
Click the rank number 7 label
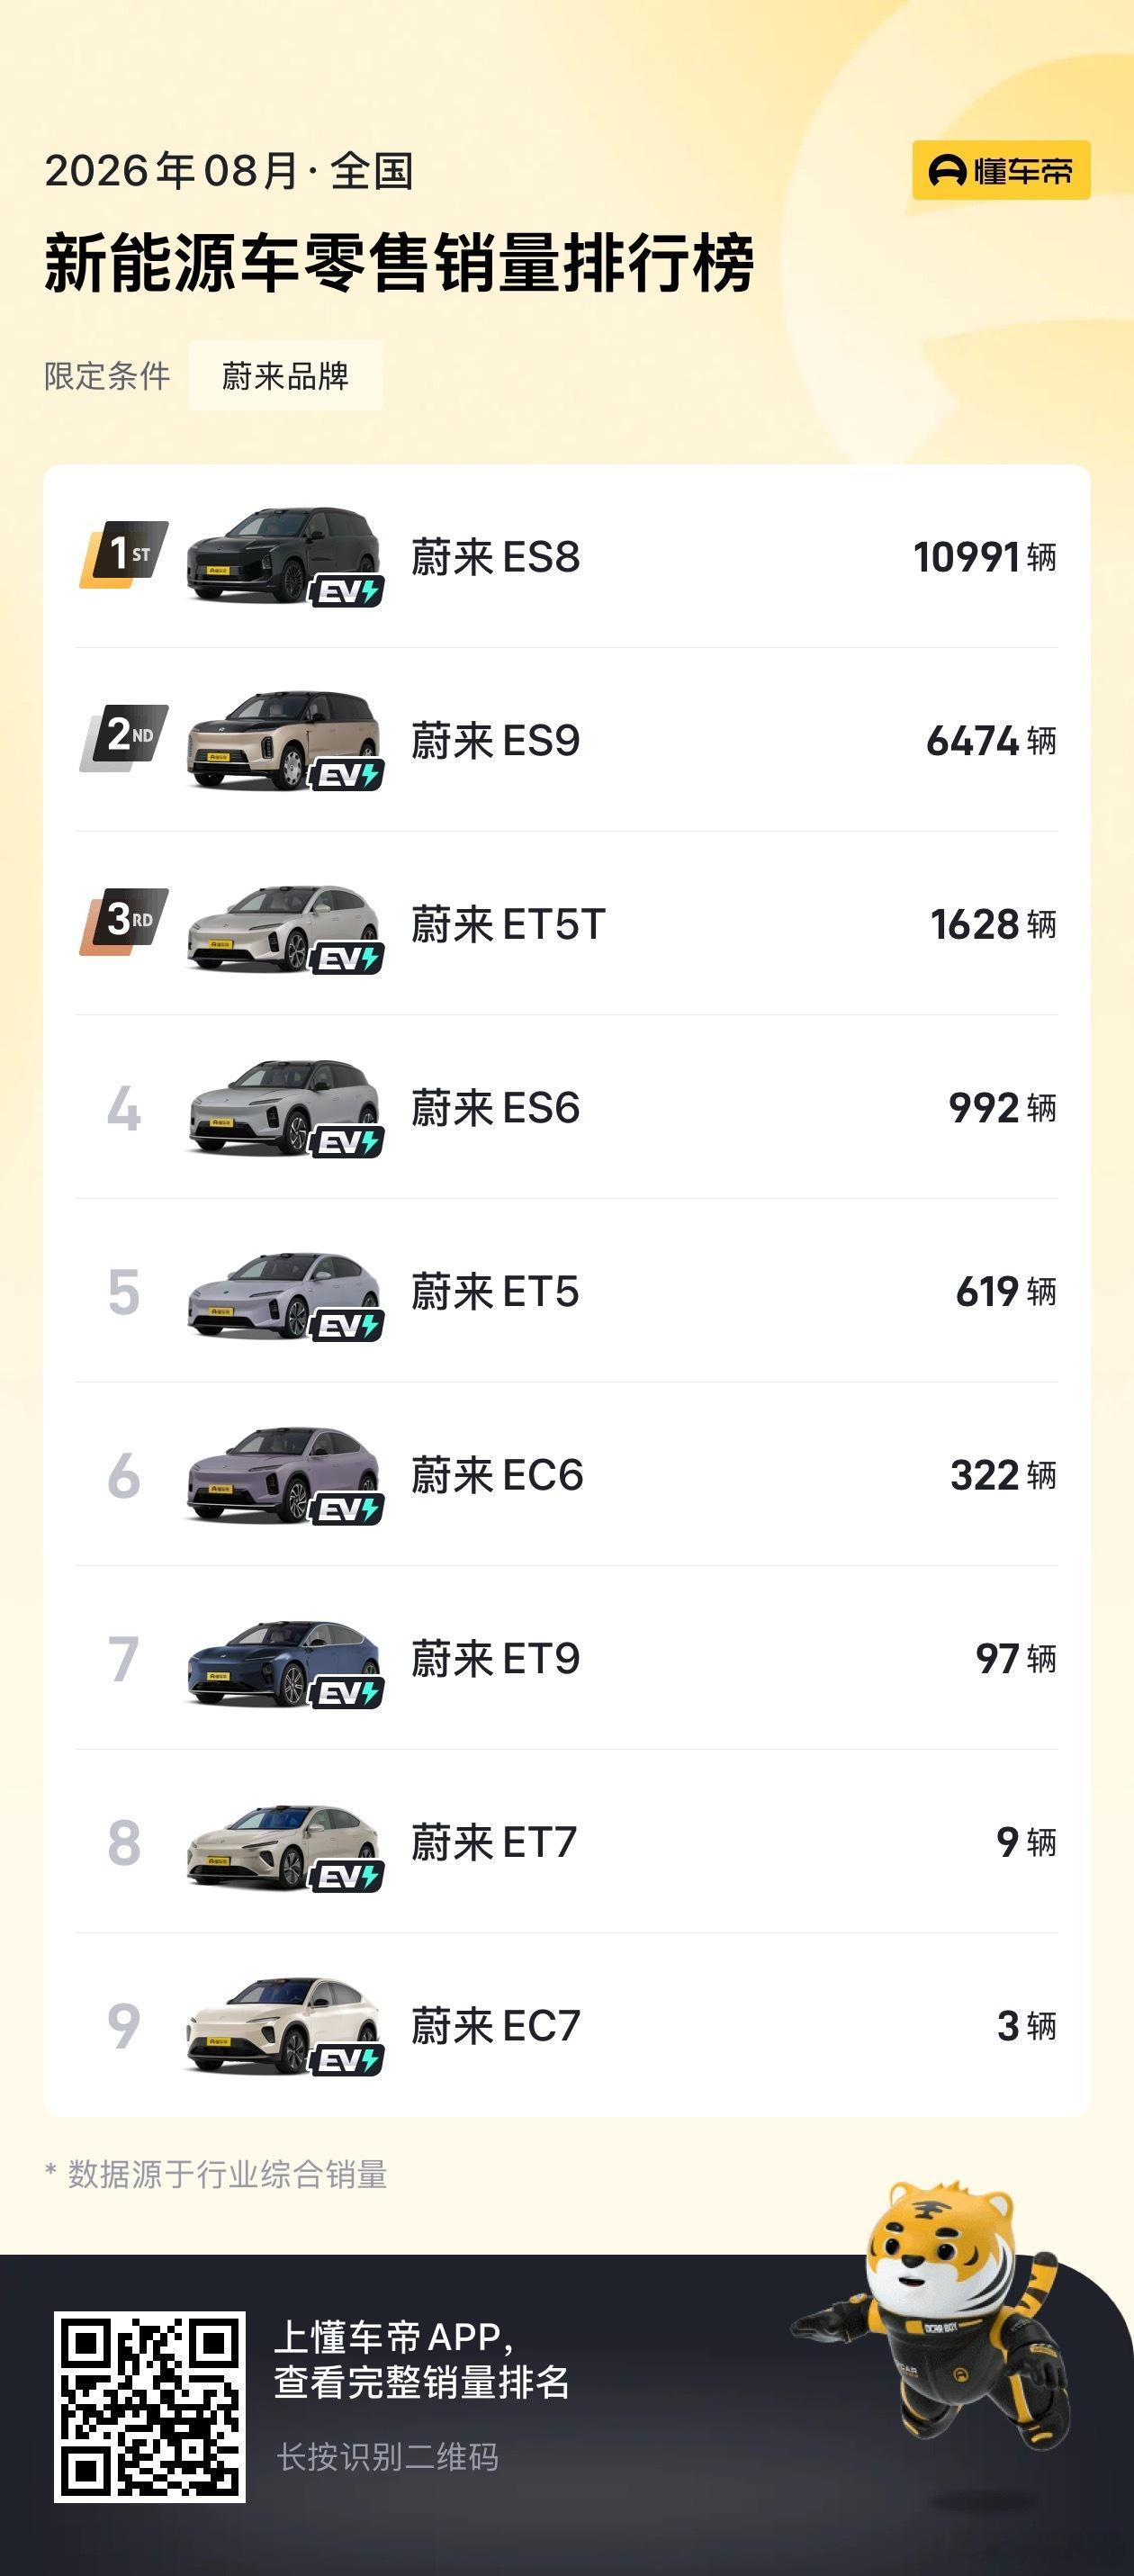[124, 1659]
